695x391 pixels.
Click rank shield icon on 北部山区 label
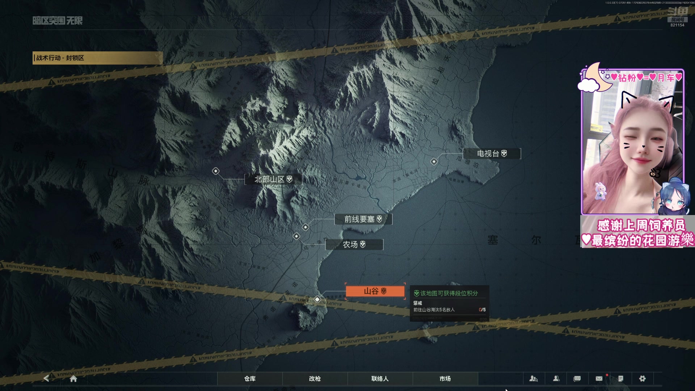[290, 179]
